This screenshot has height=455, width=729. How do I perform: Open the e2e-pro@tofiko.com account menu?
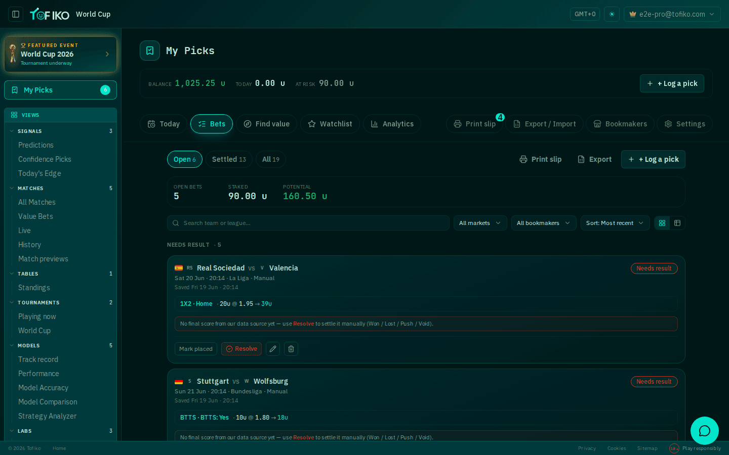[x=672, y=14]
